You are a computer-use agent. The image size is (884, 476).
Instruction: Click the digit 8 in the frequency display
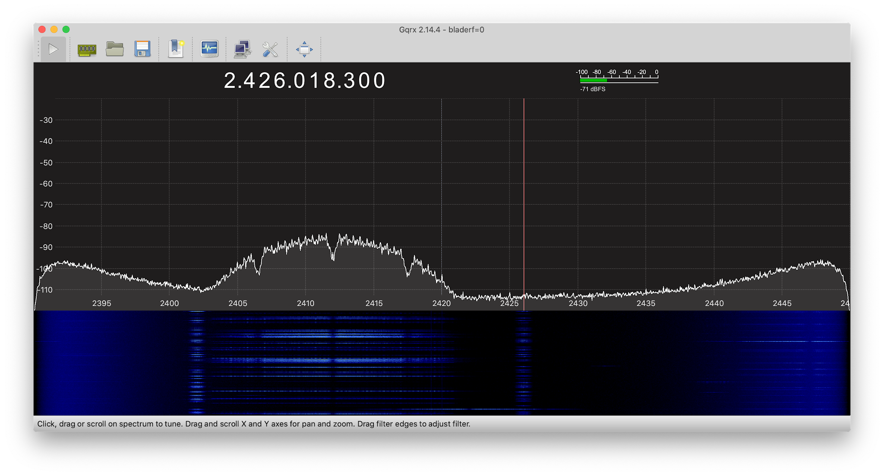[329, 81]
